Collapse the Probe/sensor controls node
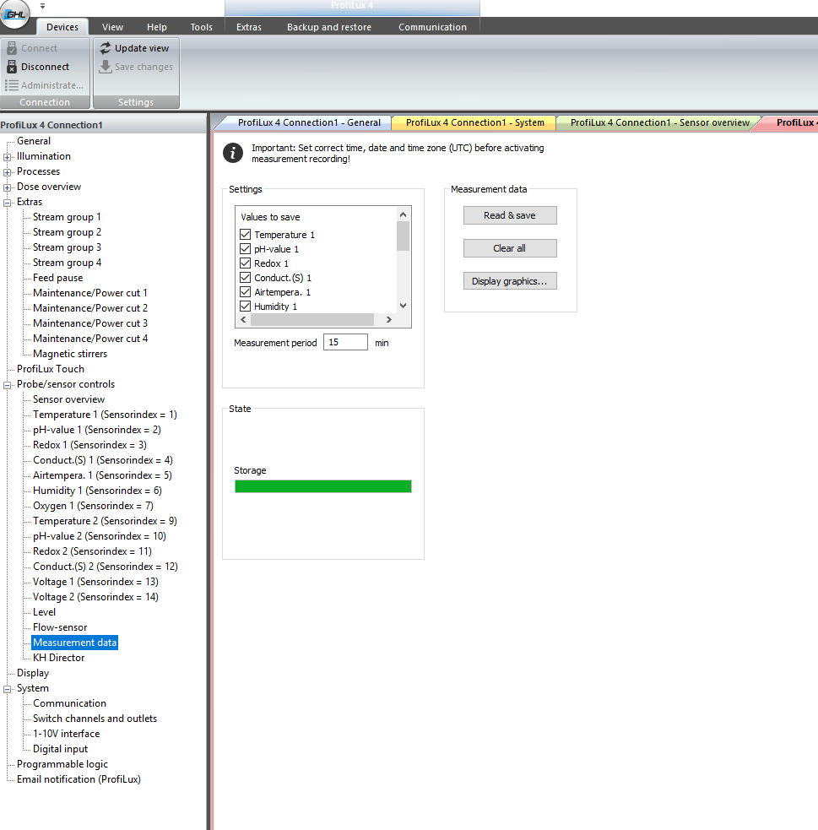Viewport: 818px width, 830px height. (x=7, y=385)
